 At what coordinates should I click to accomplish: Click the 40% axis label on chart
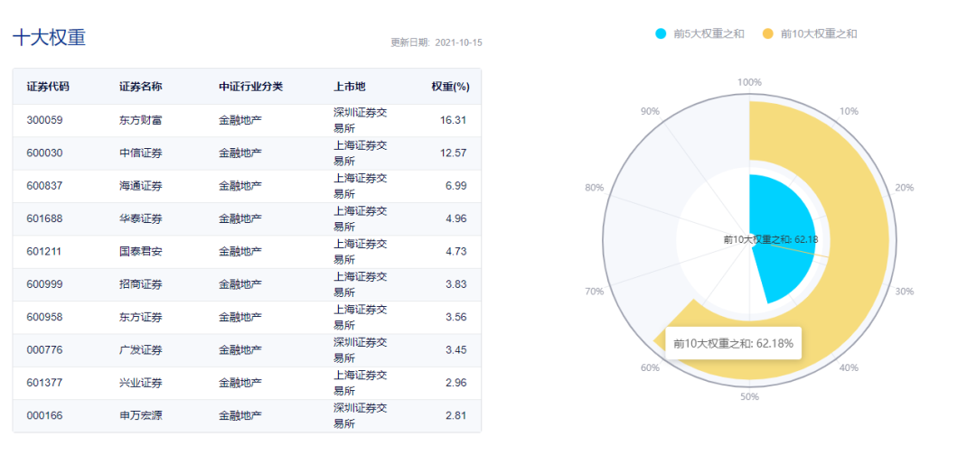click(x=849, y=367)
